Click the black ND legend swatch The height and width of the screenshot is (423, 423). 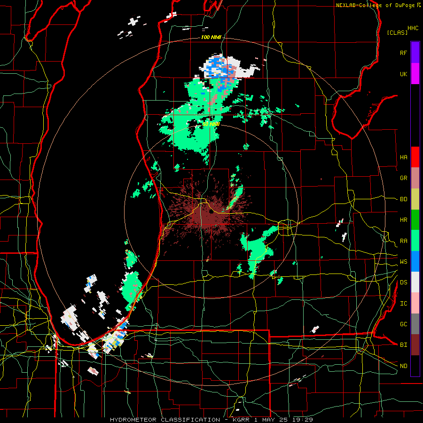[415, 366]
